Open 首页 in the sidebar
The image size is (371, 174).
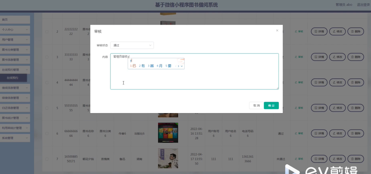click(15, 19)
